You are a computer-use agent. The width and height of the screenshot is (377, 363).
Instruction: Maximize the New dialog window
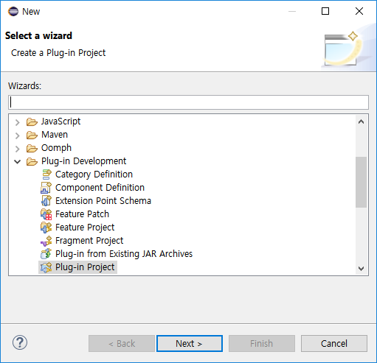[325, 11]
